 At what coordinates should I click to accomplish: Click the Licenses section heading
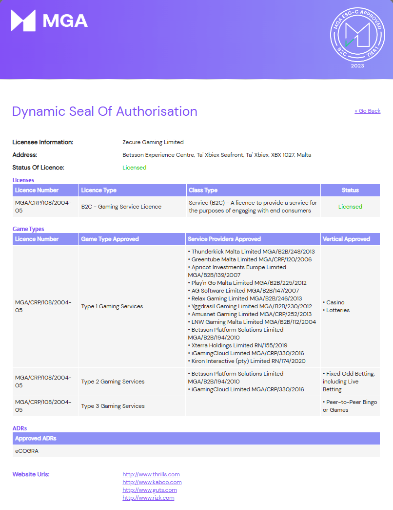click(23, 180)
